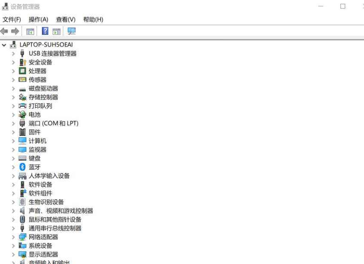Click the blue Help toolbar icon
Image resolution: width=364 pixels, height=264 pixels.
point(45,31)
